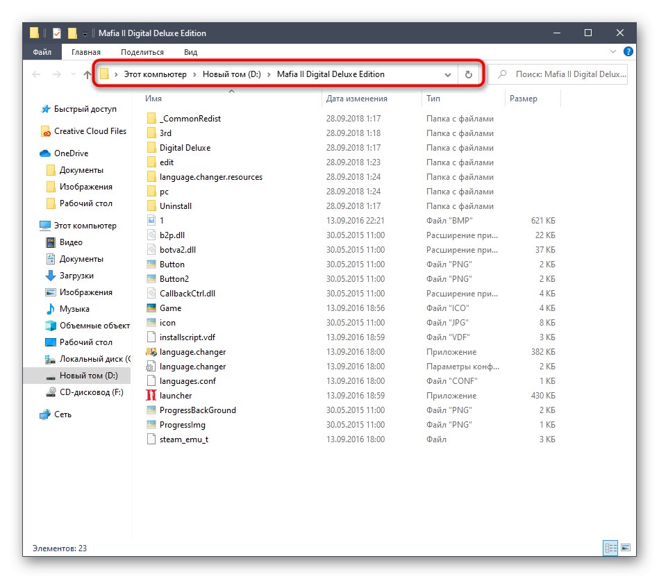The width and height of the screenshot is (659, 579).
Task: Select b2p.dll file icon
Action: (151, 235)
